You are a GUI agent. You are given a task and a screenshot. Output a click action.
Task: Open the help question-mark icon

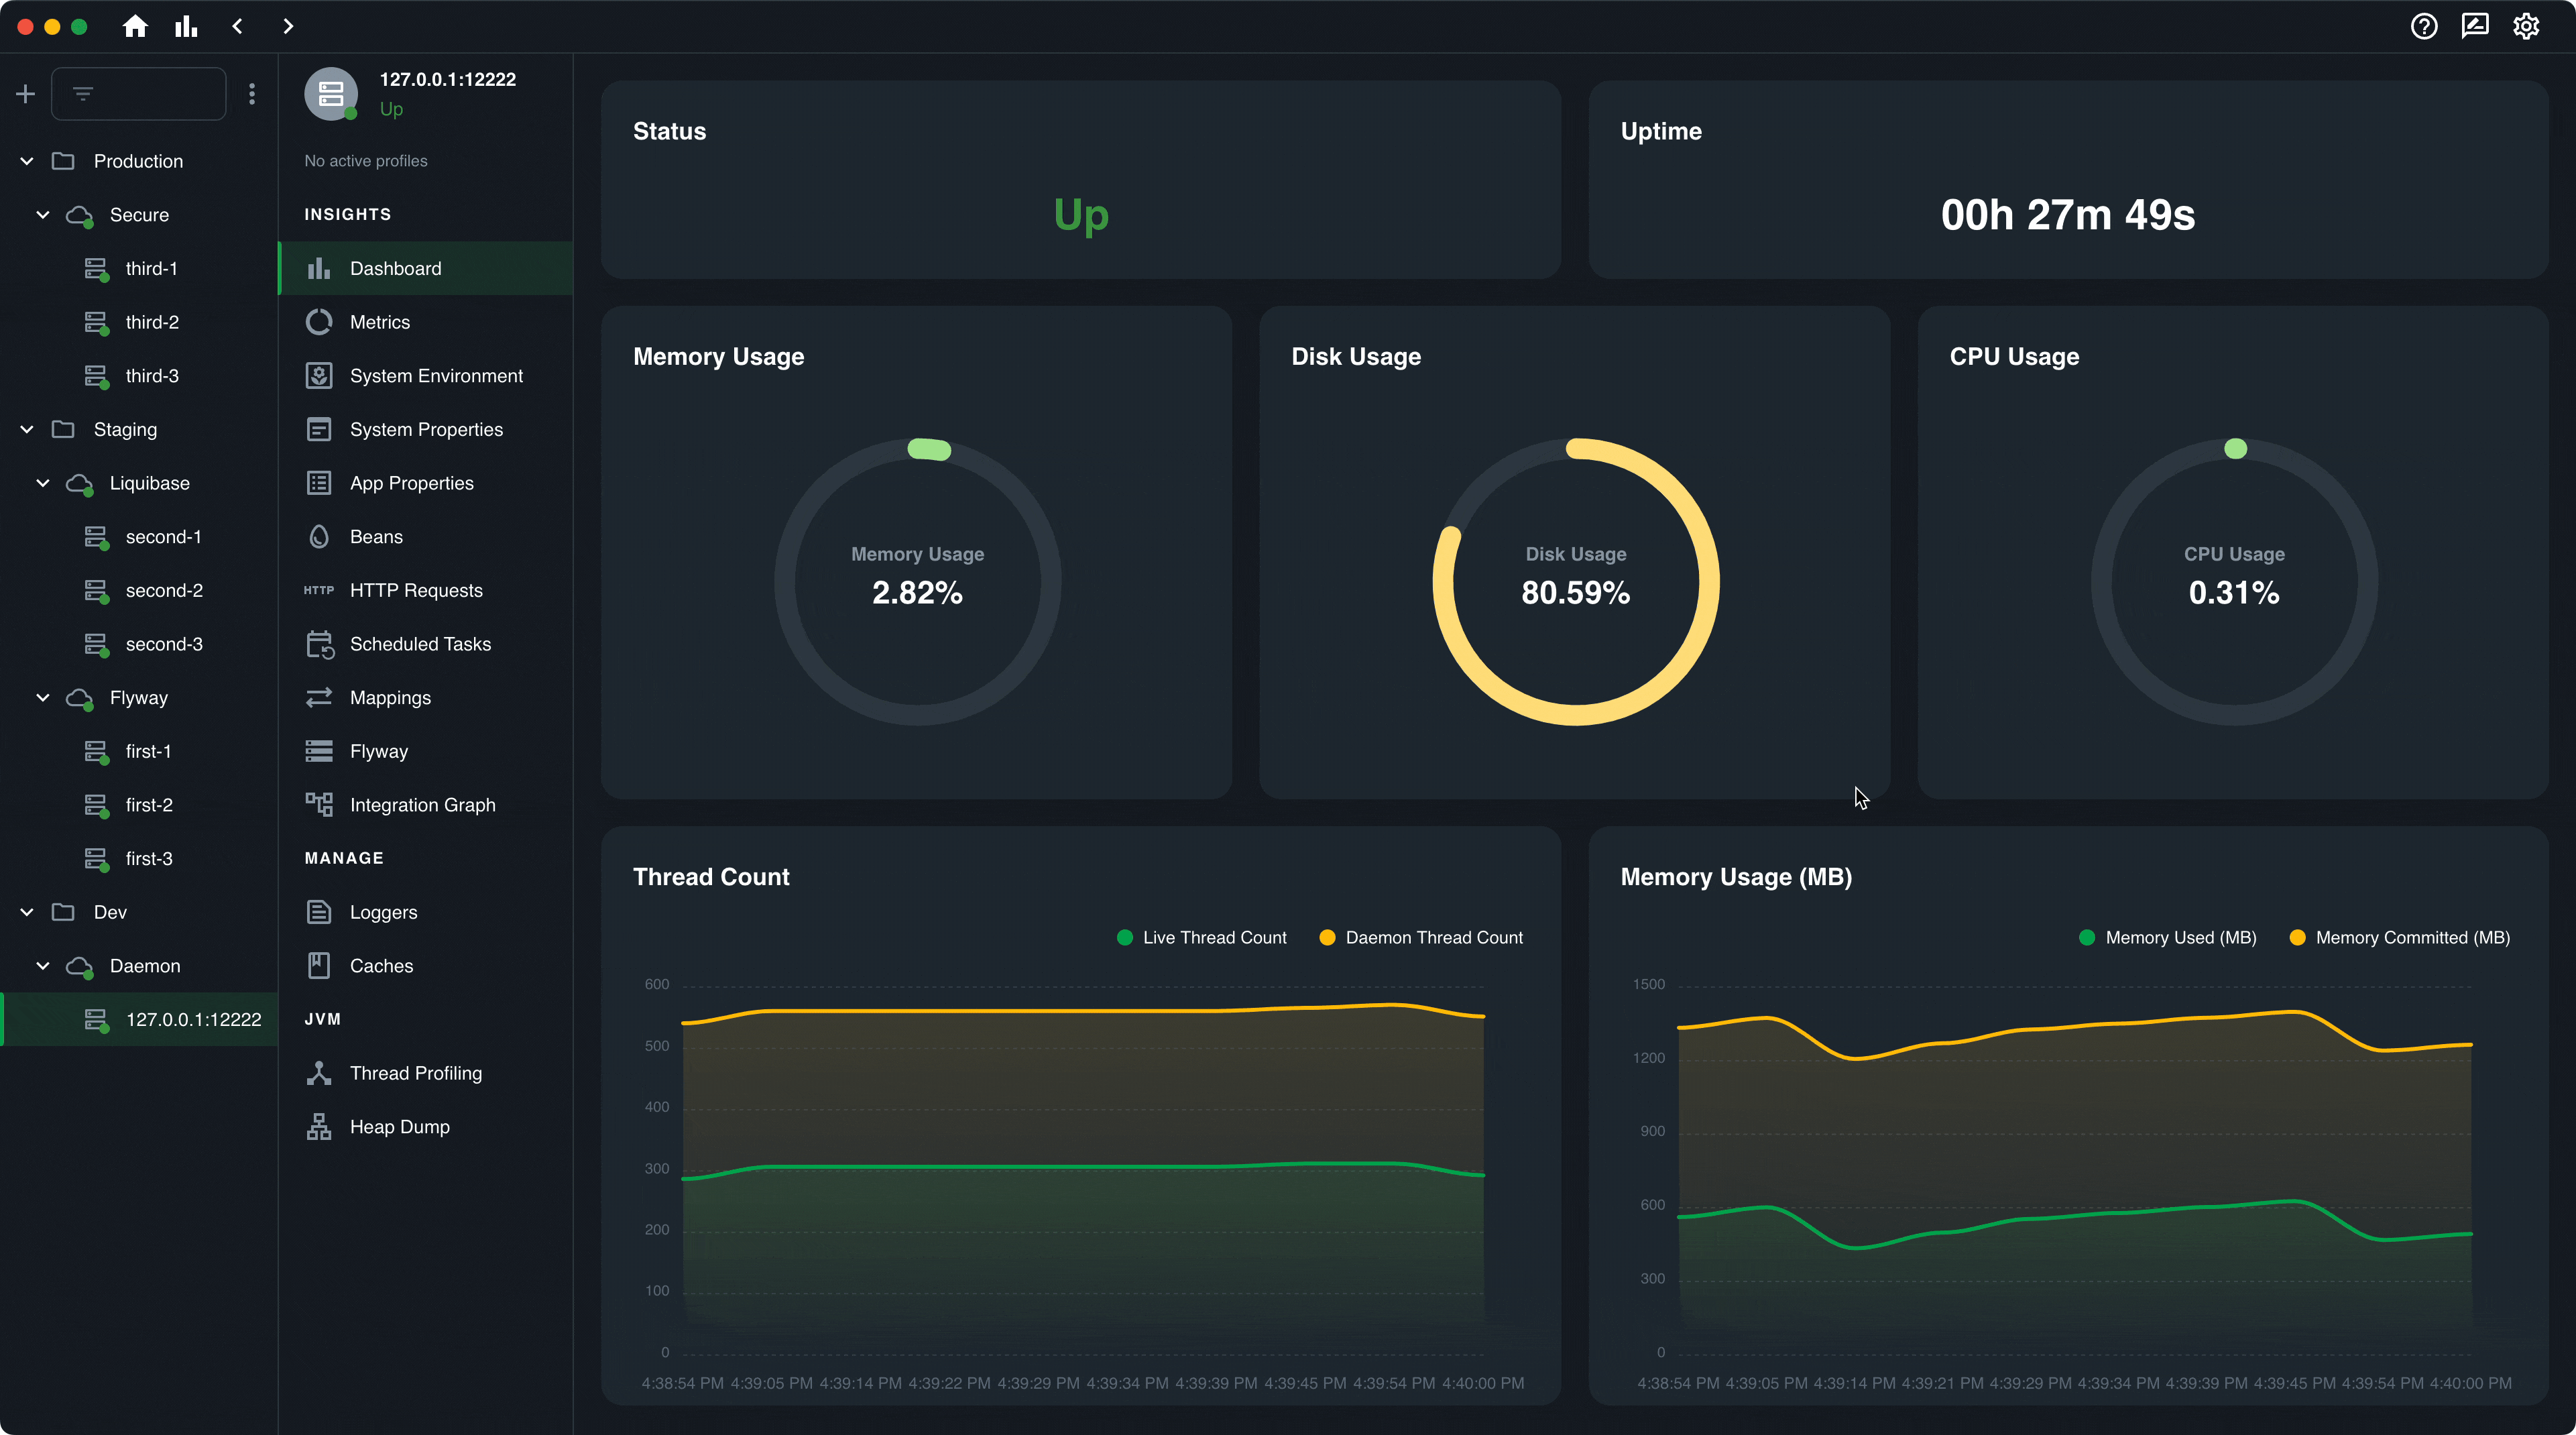(x=2423, y=26)
